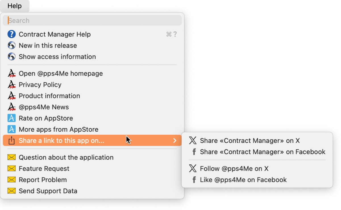Image resolution: width=341 pixels, height=210 pixels.
Task: Select Privacy Policy
Action: point(92,85)
